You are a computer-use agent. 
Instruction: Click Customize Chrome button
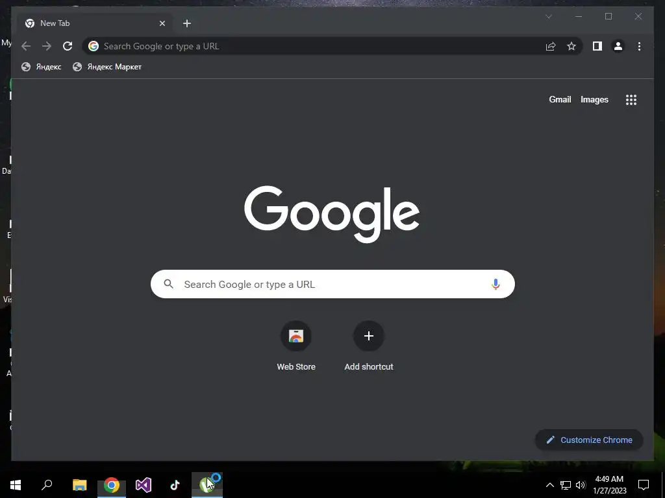click(589, 440)
